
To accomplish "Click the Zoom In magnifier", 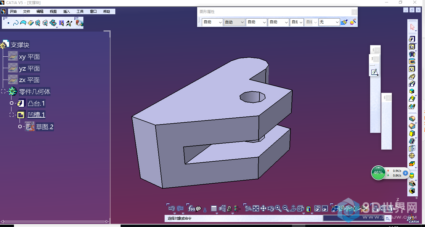I will pos(278,208).
